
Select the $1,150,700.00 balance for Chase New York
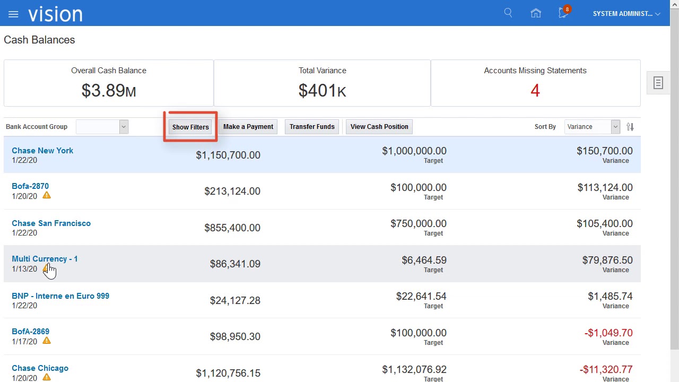228,155
